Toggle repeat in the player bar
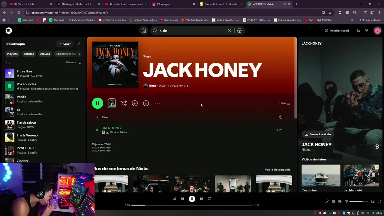The image size is (384, 216). point(210,199)
